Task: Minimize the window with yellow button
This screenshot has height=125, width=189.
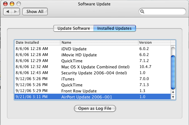Action: tap(12, 4)
